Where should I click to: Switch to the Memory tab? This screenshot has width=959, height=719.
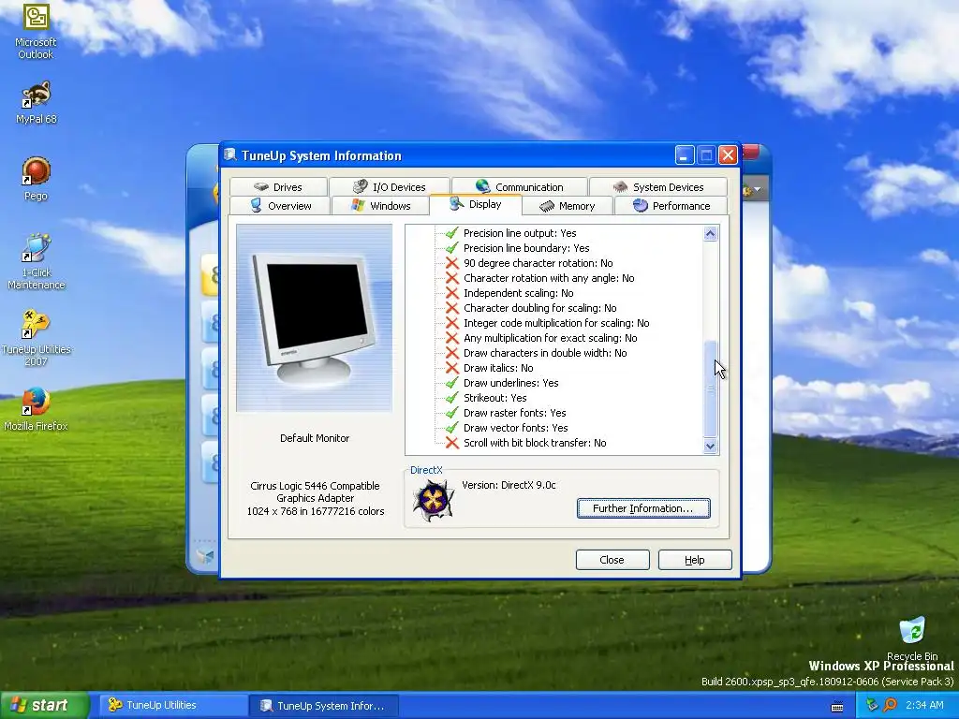click(567, 206)
